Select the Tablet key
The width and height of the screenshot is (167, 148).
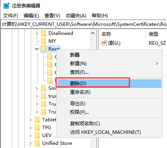(x=49, y=120)
